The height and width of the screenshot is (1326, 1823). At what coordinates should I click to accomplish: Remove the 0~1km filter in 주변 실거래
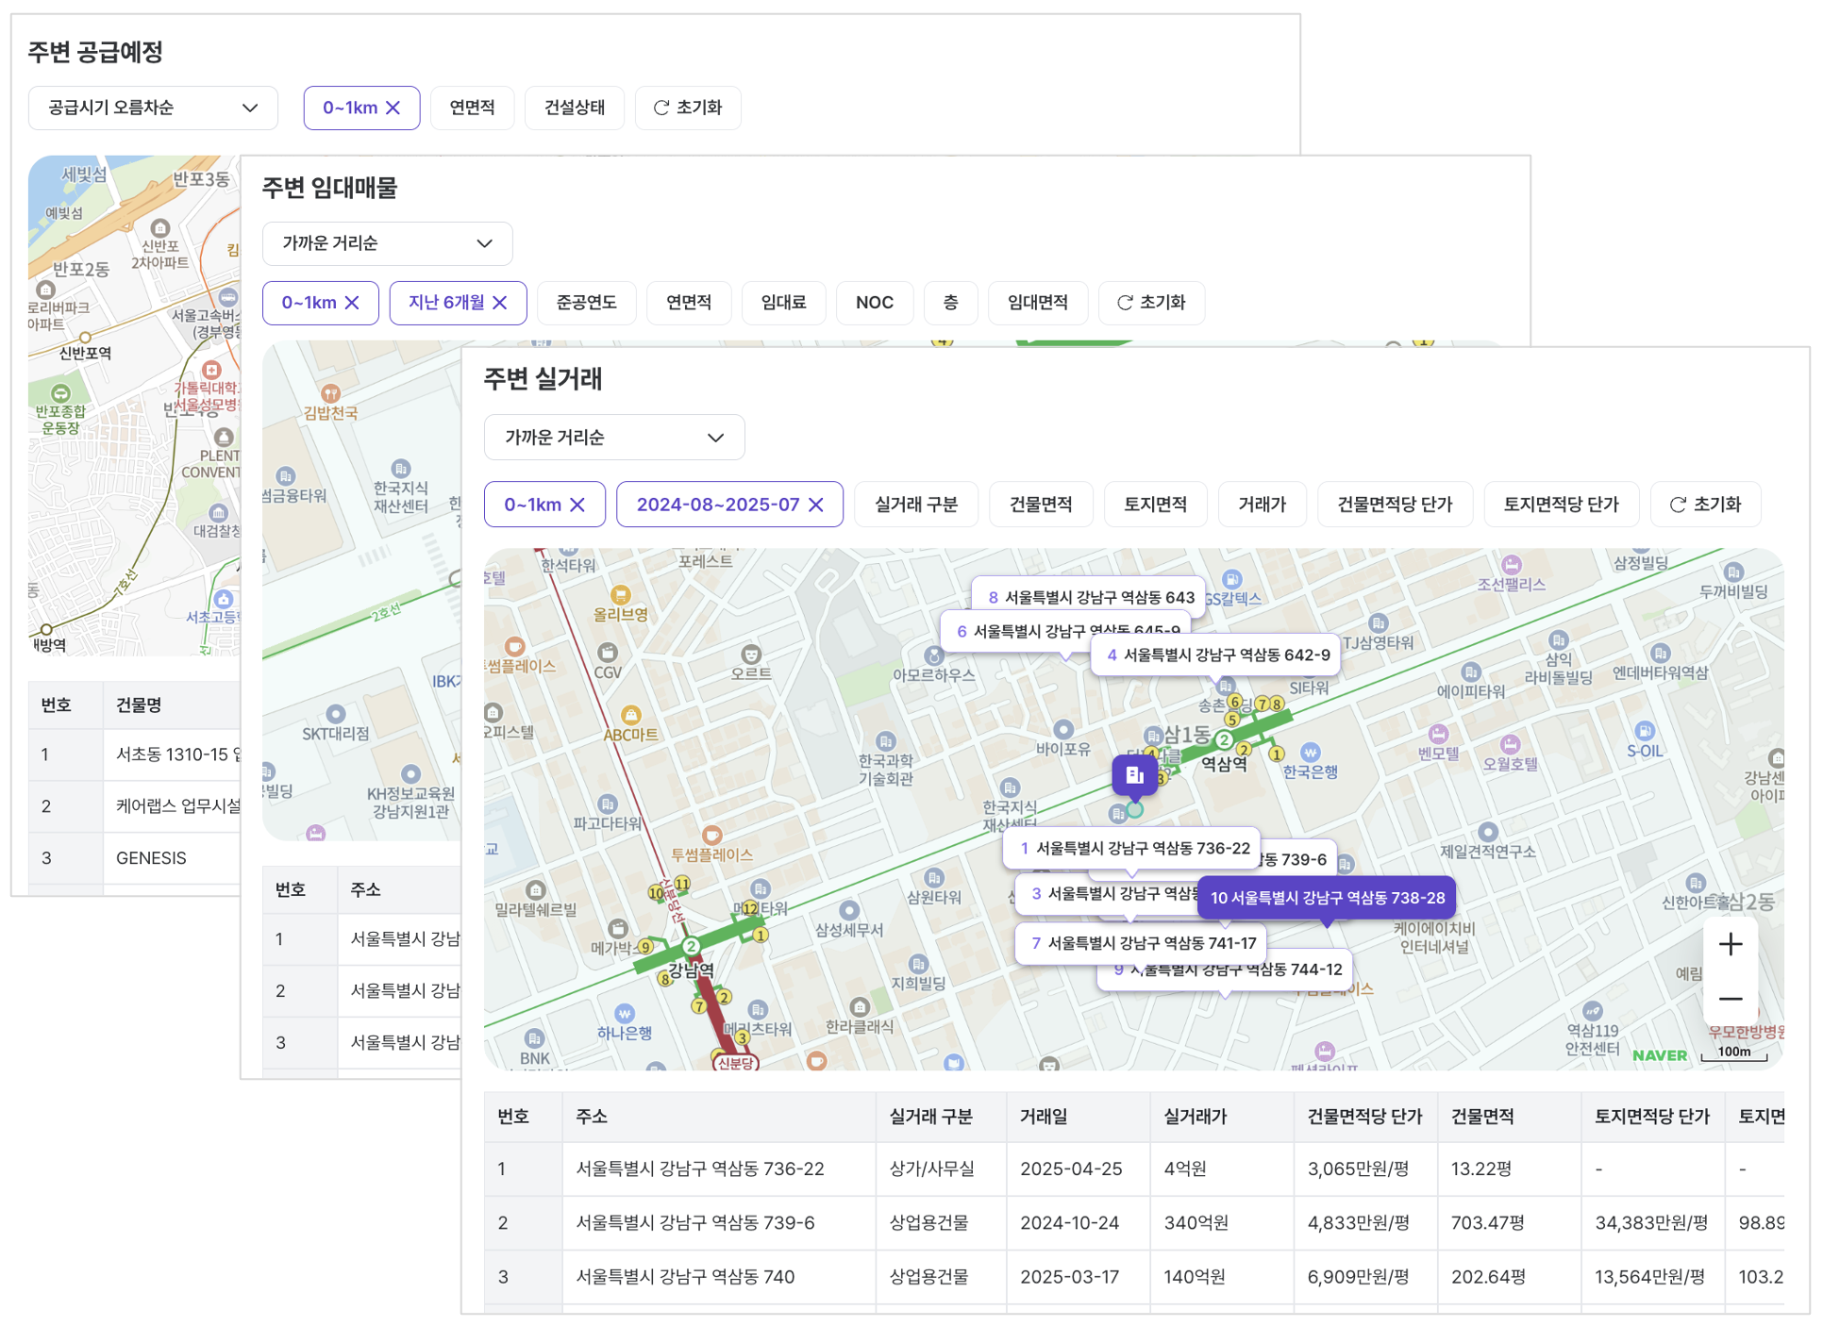click(x=577, y=505)
